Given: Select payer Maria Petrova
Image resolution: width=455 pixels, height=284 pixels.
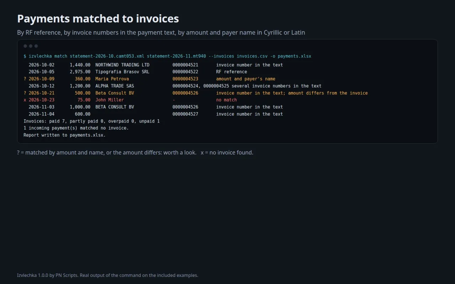Looking at the screenshot, I should 112,79.
